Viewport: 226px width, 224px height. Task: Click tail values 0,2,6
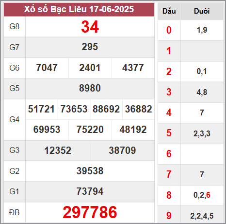pyautogui.click(x=202, y=195)
